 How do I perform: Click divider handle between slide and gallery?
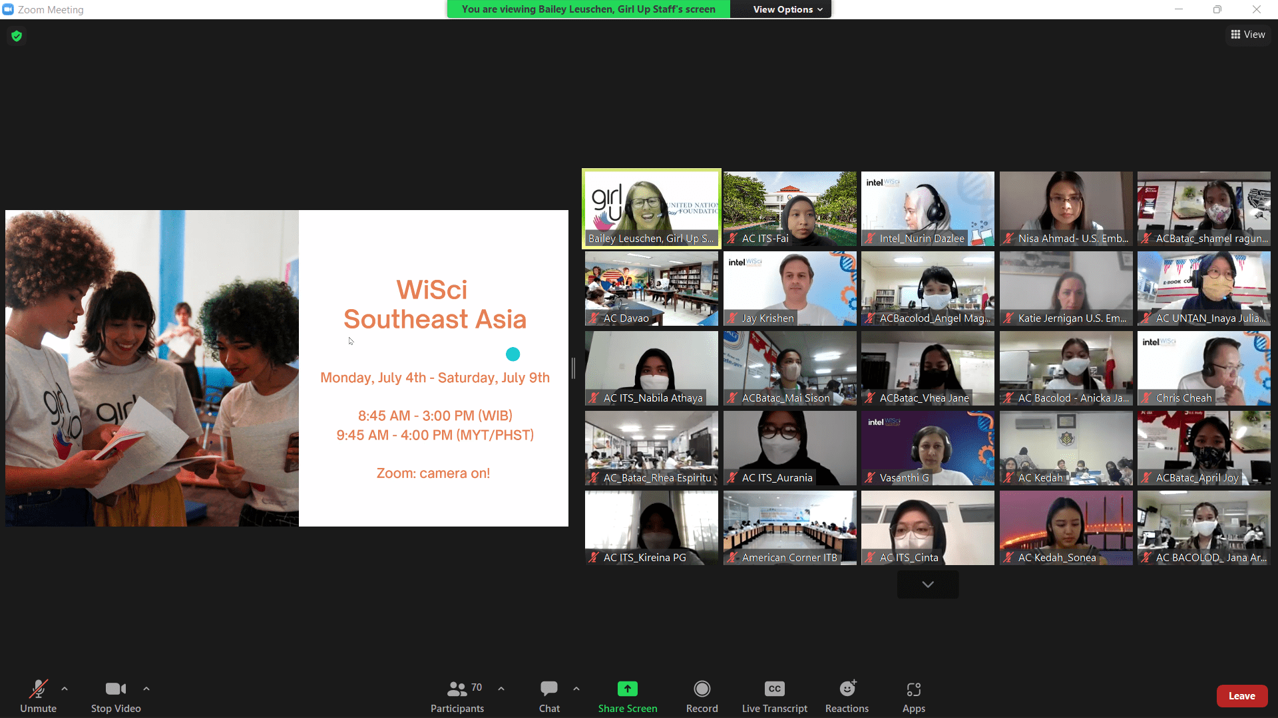click(x=573, y=368)
